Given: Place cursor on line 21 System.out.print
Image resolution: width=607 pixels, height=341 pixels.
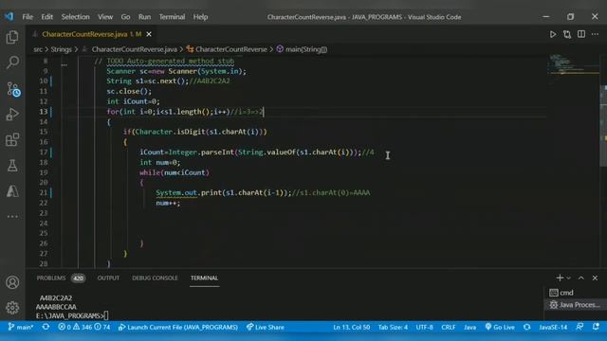Looking at the screenshot, I should click(224, 192).
